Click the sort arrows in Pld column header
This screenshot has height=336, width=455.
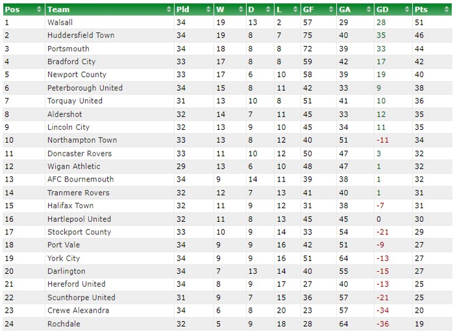(208, 10)
